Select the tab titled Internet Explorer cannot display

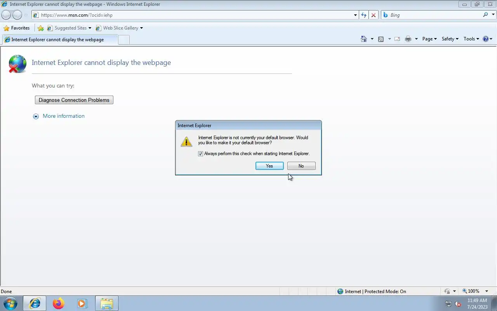click(59, 40)
